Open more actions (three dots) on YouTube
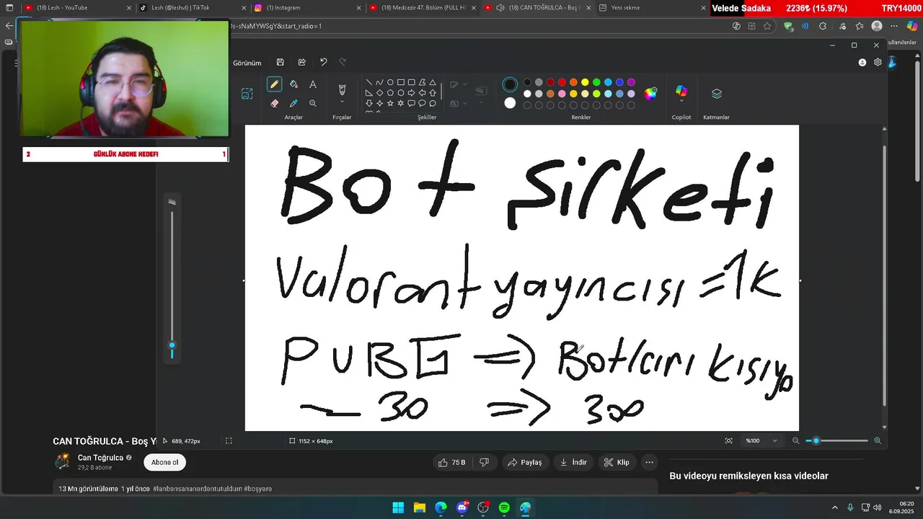This screenshot has height=519, width=923. coord(649,462)
